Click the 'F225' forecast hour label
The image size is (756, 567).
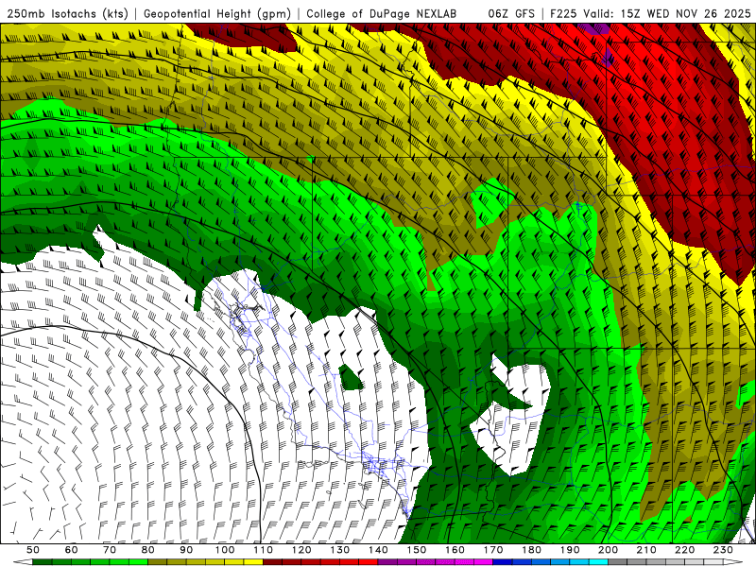(565, 13)
